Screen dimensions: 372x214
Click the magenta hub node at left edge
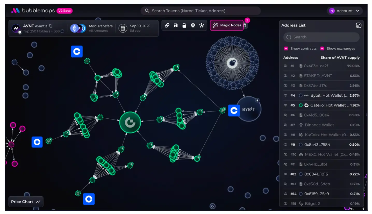(x=11, y=144)
